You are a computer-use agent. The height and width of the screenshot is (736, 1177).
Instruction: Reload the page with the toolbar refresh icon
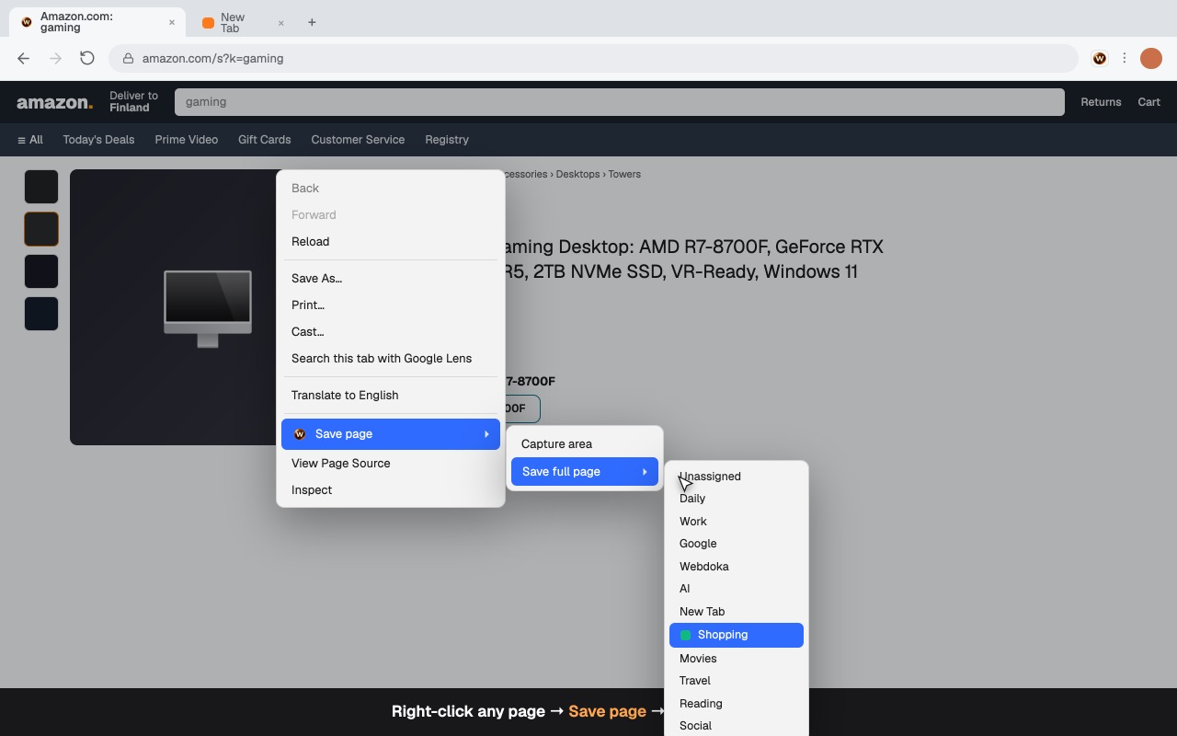pyautogui.click(x=87, y=58)
